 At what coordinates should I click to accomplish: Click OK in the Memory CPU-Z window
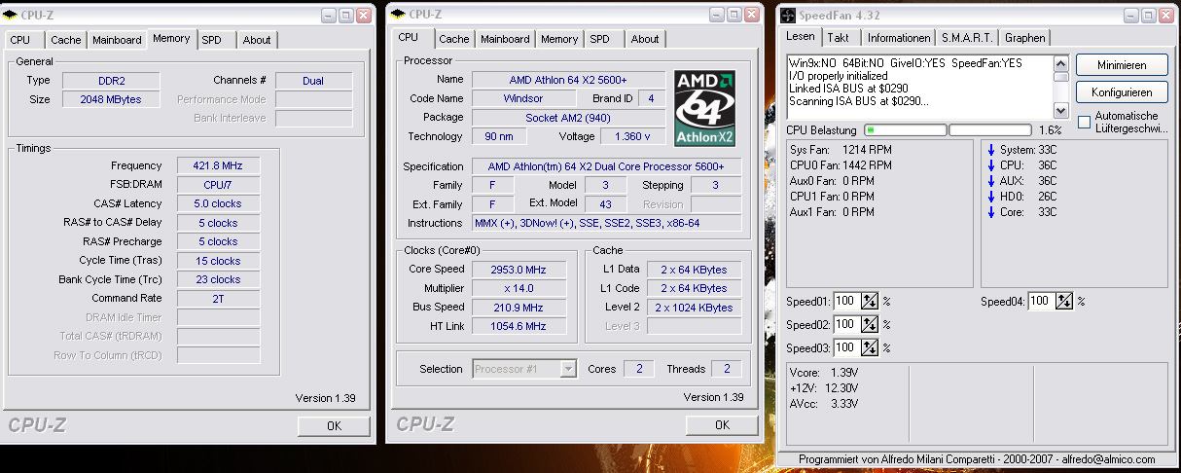click(334, 425)
